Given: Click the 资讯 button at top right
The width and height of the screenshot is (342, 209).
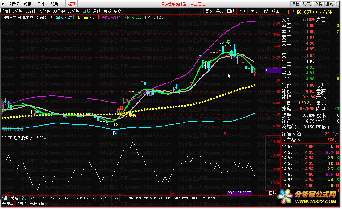Looking at the screenshot, I should pos(307,4).
